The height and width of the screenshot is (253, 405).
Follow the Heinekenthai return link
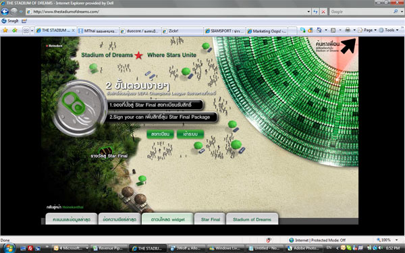pos(65,207)
